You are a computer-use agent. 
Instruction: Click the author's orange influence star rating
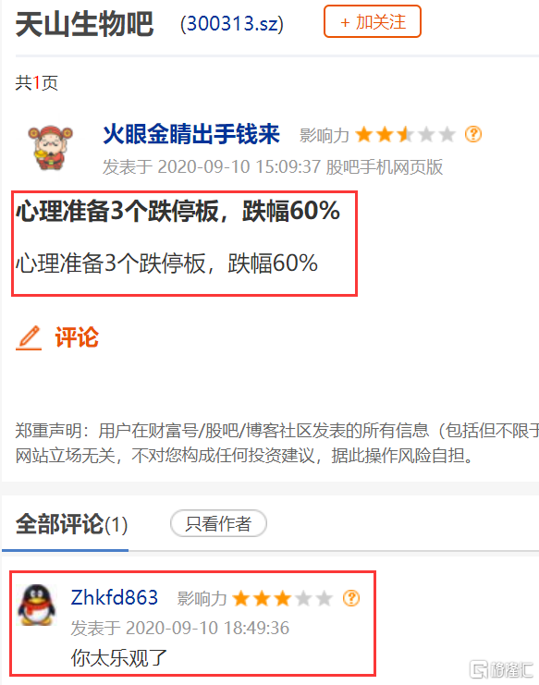[x=405, y=135]
